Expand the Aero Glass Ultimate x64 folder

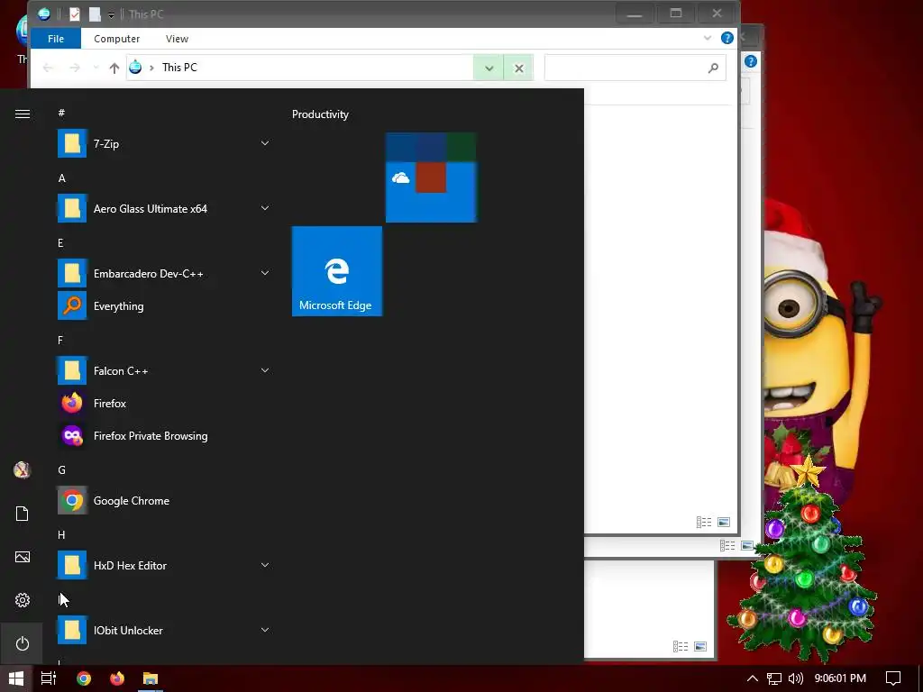coord(265,208)
